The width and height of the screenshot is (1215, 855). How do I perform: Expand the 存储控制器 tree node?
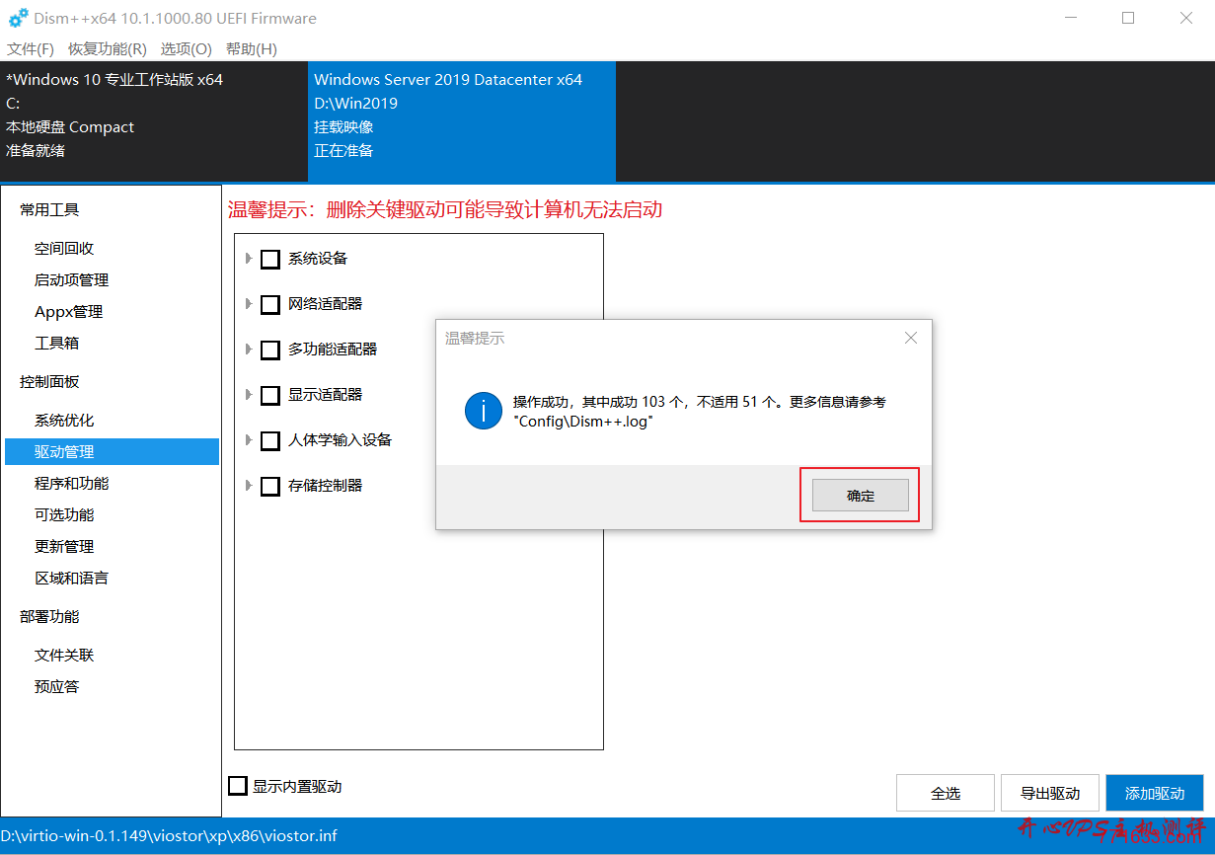click(249, 486)
